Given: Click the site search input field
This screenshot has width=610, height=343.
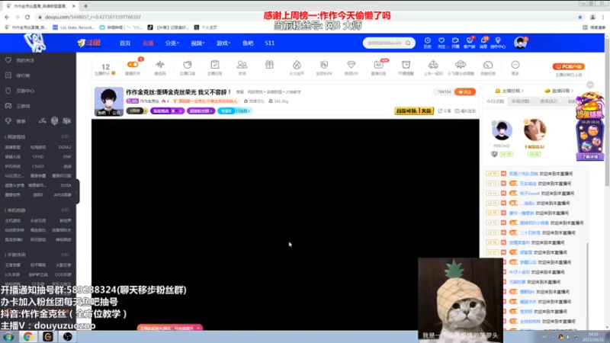Looking at the screenshot, I should pos(384,43).
